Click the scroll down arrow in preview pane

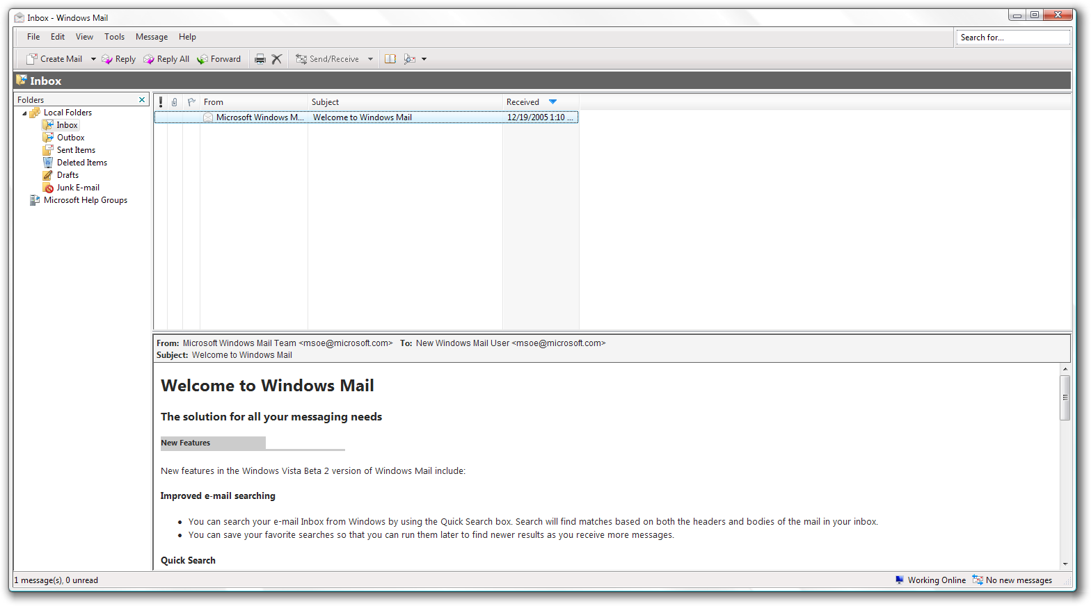click(x=1065, y=564)
